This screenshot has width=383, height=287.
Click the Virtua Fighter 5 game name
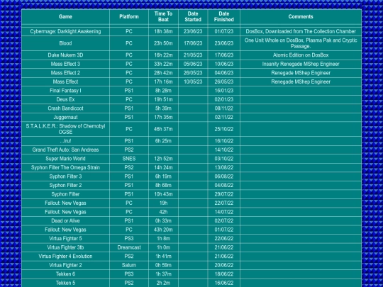[x=65, y=238]
